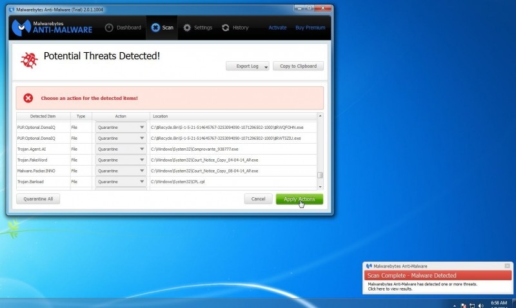
Task: Sort by the Type column header
Action: click(81, 117)
